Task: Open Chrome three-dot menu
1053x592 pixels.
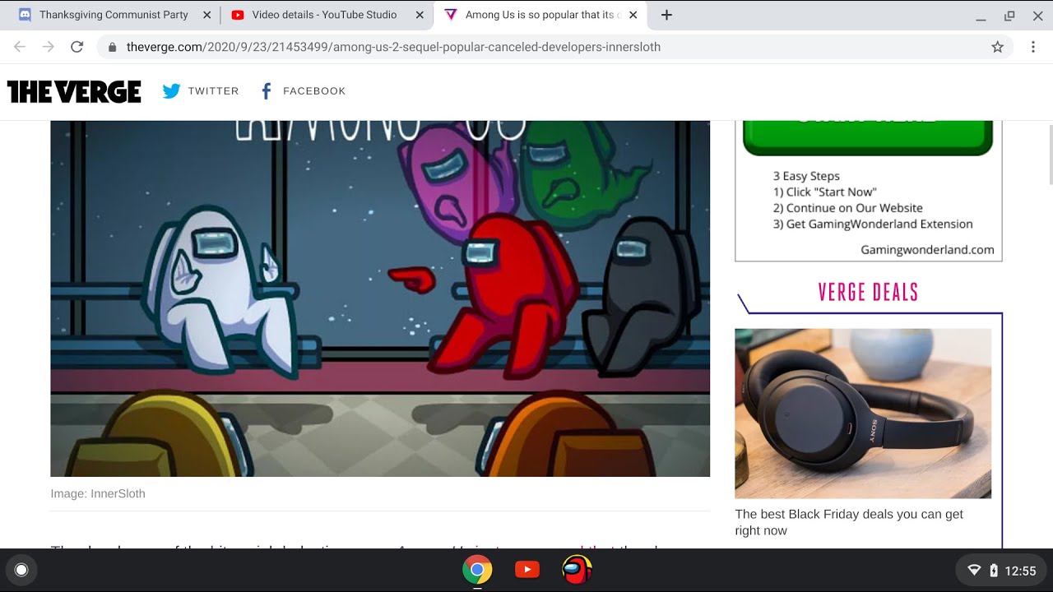Action: pyautogui.click(x=1033, y=47)
